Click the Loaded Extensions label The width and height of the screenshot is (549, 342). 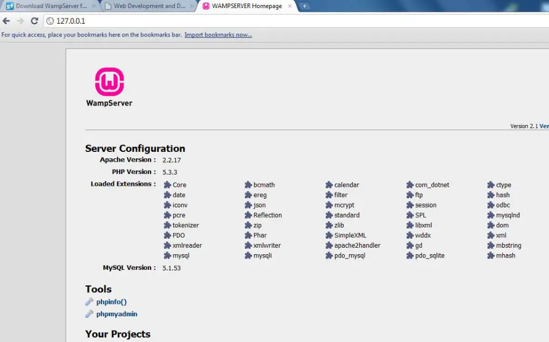point(123,184)
